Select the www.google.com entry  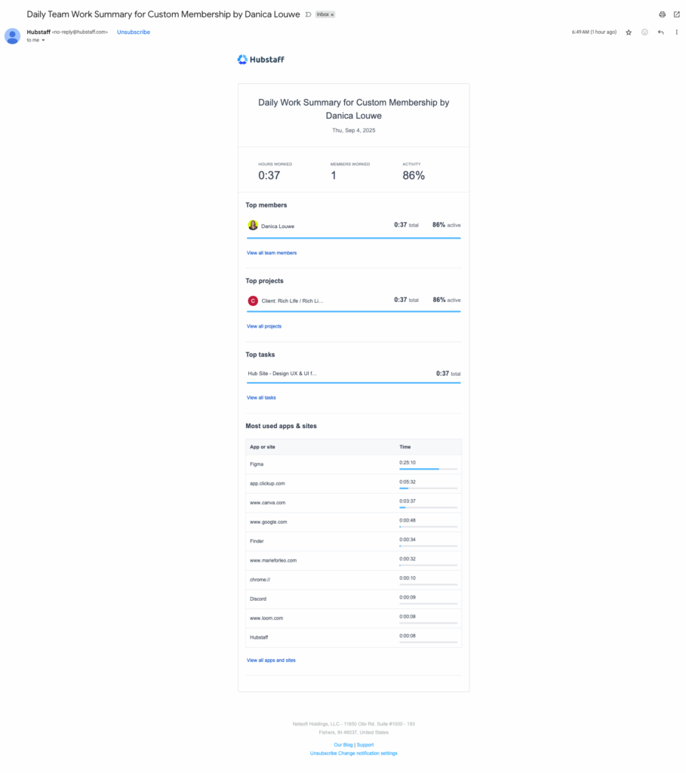click(x=268, y=522)
